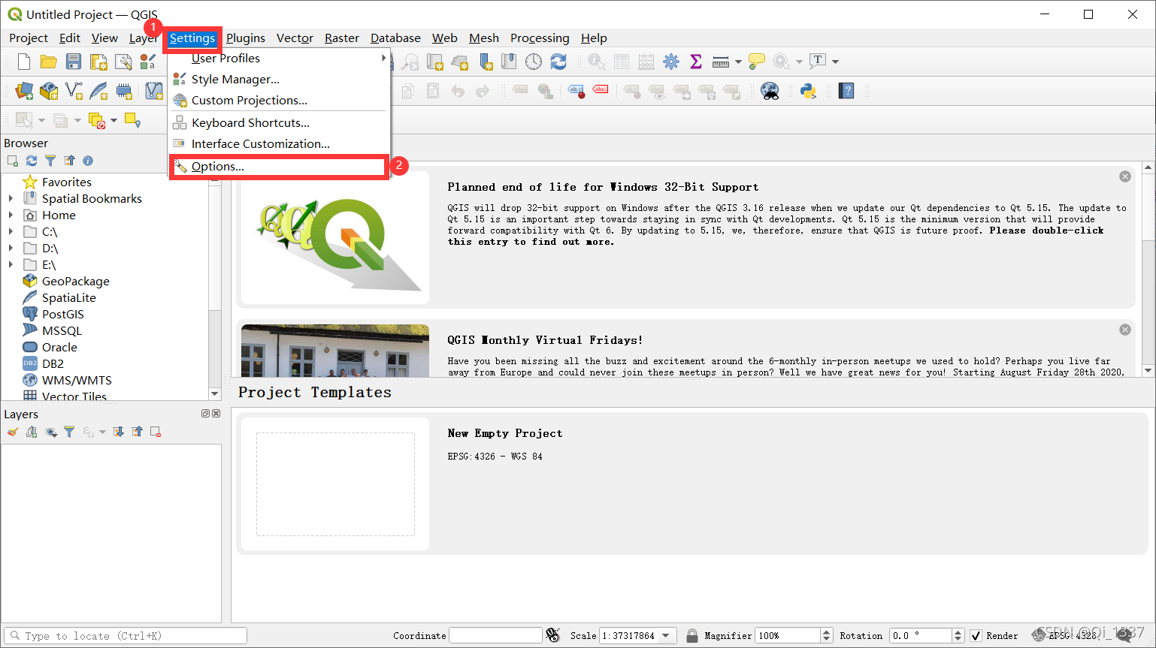Click the Refresh map icon
Image resolution: width=1156 pixels, height=648 pixels.
coord(558,62)
